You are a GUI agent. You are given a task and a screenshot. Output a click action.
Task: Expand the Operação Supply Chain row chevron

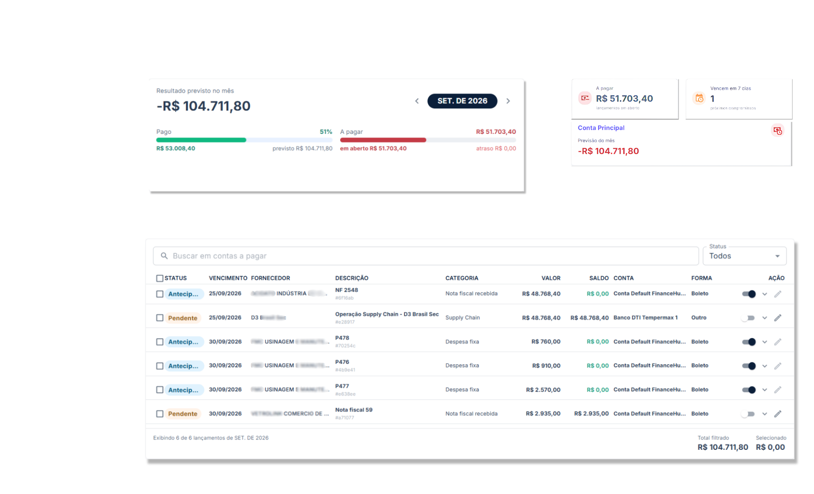click(765, 318)
